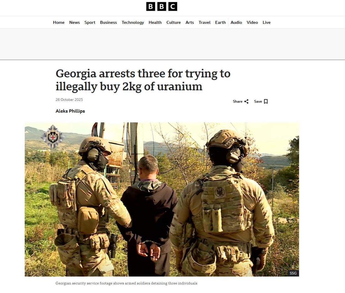The width and height of the screenshot is (345, 293).
Task: Open the Home menu item
Action: [x=59, y=23]
